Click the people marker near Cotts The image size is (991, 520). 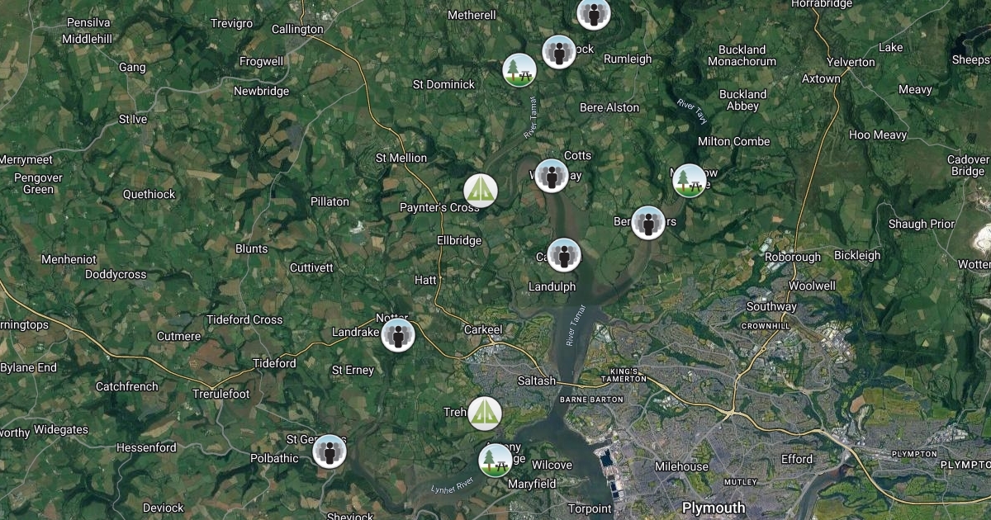click(552, 176)
